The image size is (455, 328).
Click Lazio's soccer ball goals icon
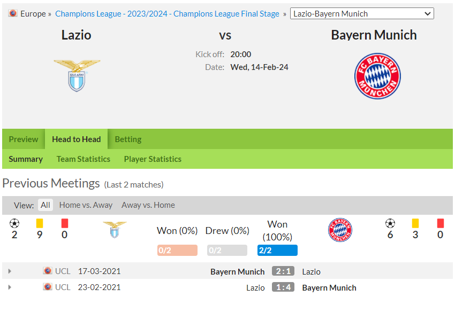(x=14, y=223)
